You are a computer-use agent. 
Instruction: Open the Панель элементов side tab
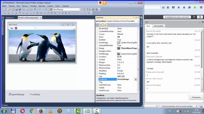[x=3, y=26]
